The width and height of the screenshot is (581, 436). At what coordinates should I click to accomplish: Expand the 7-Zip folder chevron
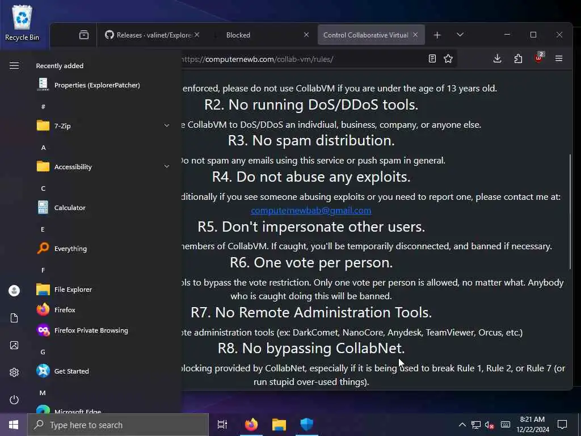click(167, 125)
